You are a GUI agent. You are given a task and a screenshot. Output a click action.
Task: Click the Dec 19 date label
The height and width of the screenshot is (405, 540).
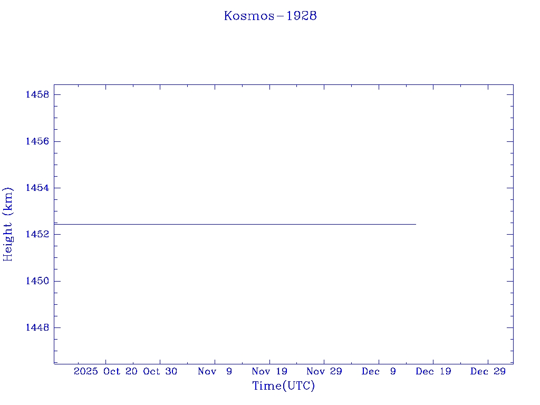433,371
